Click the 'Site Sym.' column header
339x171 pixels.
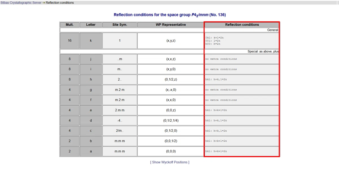[120, 25]
